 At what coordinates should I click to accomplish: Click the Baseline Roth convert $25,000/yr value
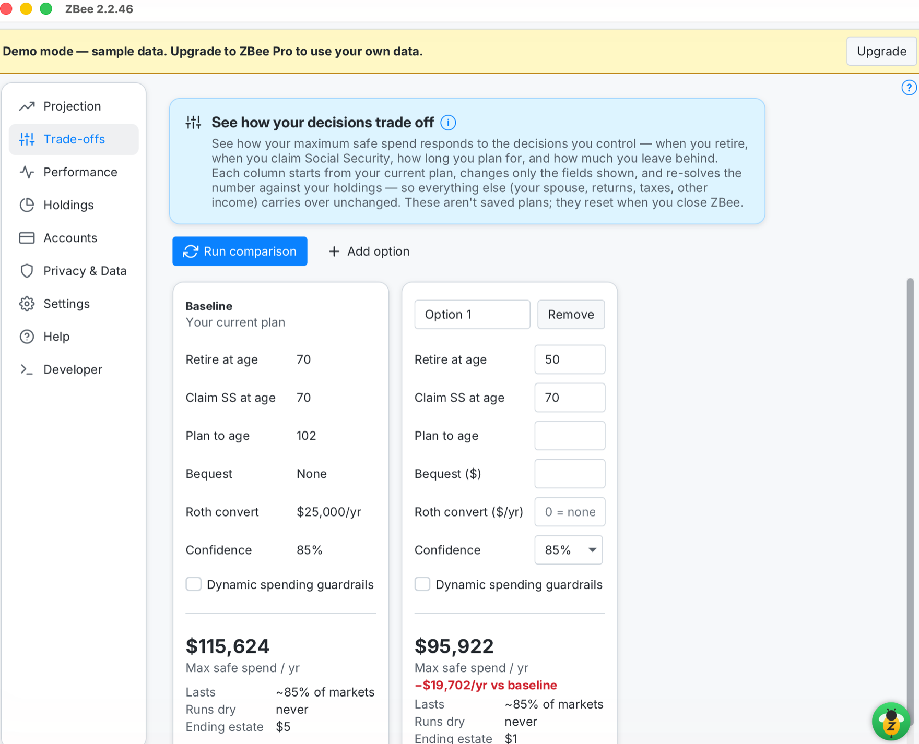coord(329,512)
